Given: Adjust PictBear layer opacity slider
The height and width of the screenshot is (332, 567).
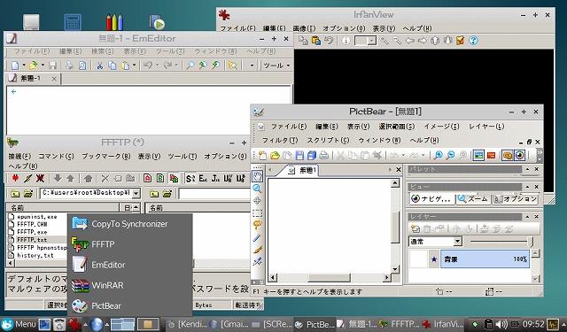Looking at the screenshot, I should click(531, 242).
